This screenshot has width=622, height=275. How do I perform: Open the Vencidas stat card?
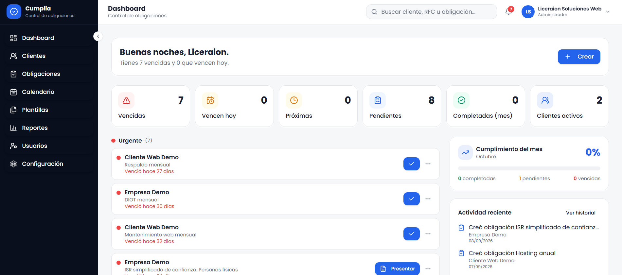click(x=151, y=106)
